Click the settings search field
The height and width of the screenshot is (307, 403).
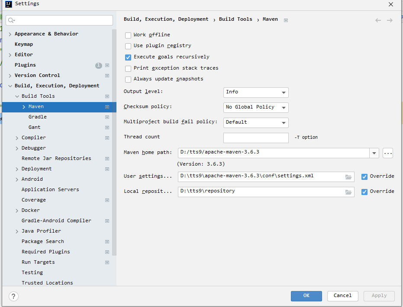click(x=59, y=20)
